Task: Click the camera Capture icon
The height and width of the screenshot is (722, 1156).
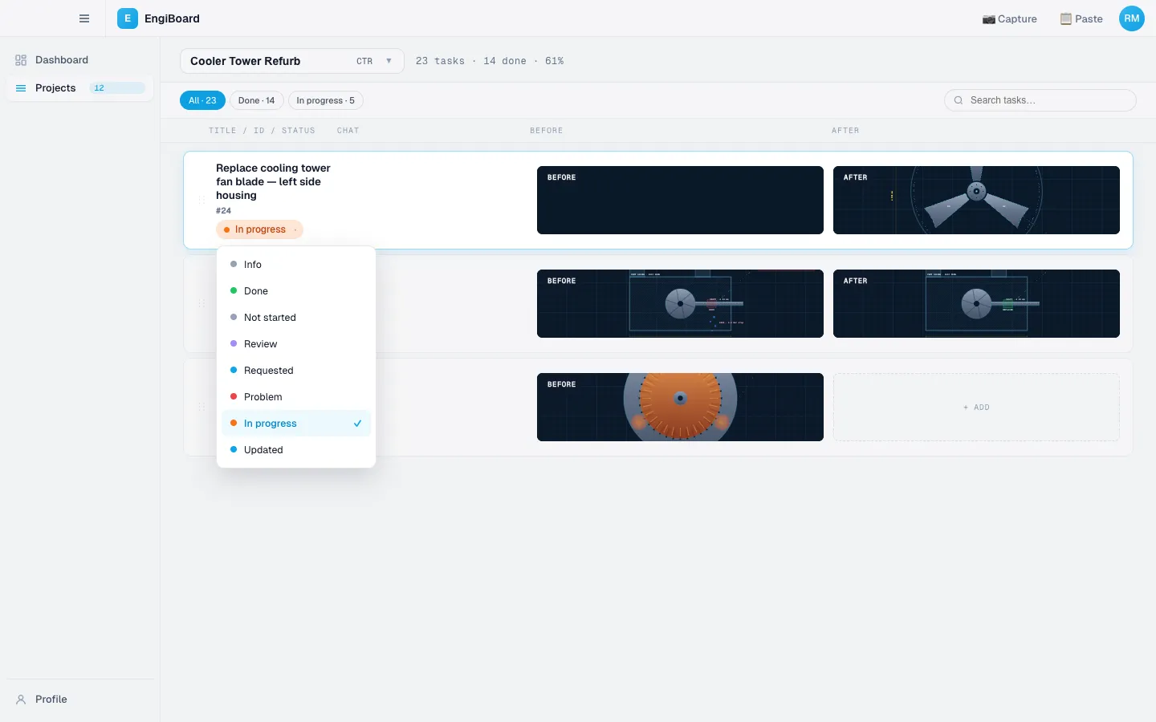Action: 989,19
